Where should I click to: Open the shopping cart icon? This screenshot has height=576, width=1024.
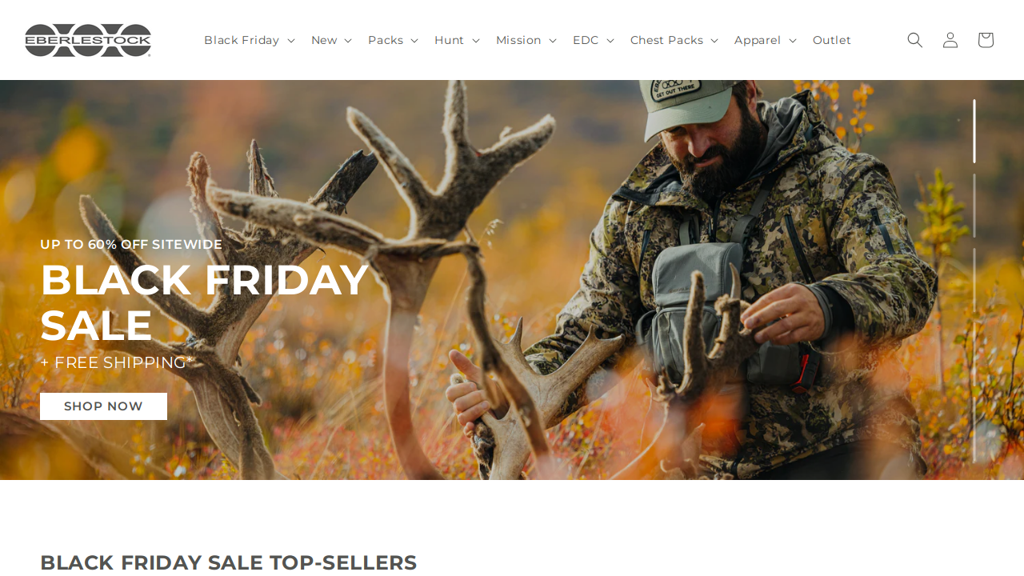click(986, 40)
